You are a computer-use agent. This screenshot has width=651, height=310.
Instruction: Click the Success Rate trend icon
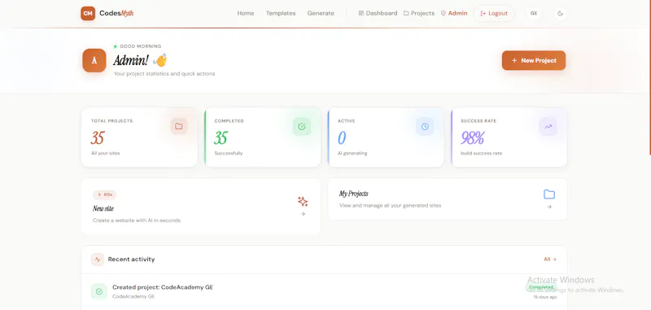point(548,127)
